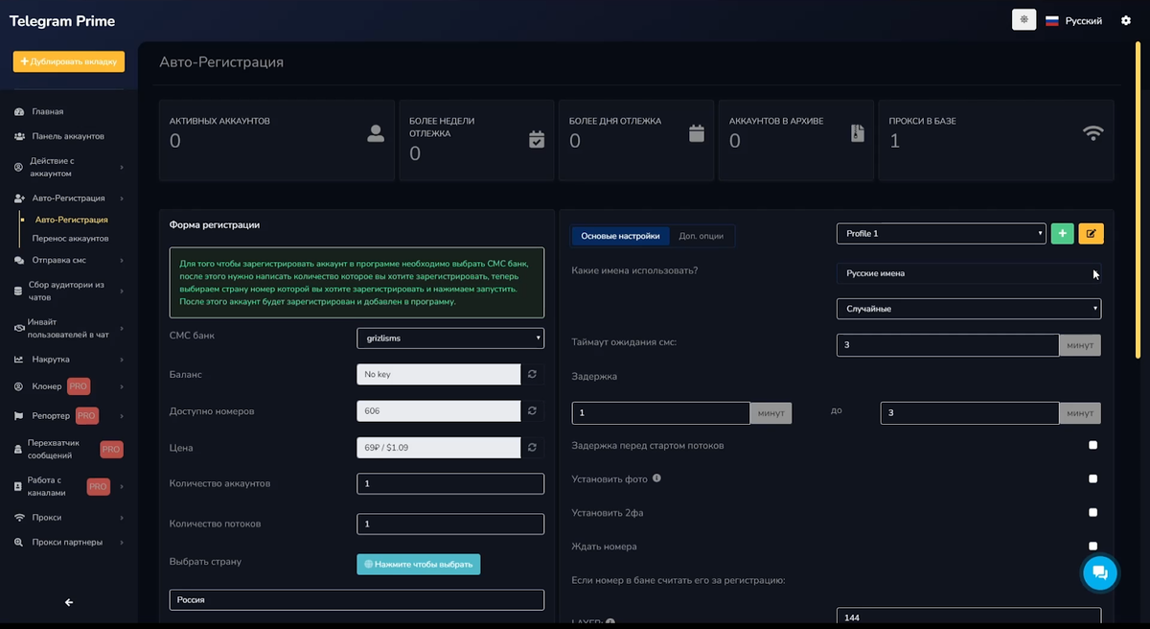Toggle the light/dark theme button
Screen dimensions: 1150x629
coord(1023,20)
